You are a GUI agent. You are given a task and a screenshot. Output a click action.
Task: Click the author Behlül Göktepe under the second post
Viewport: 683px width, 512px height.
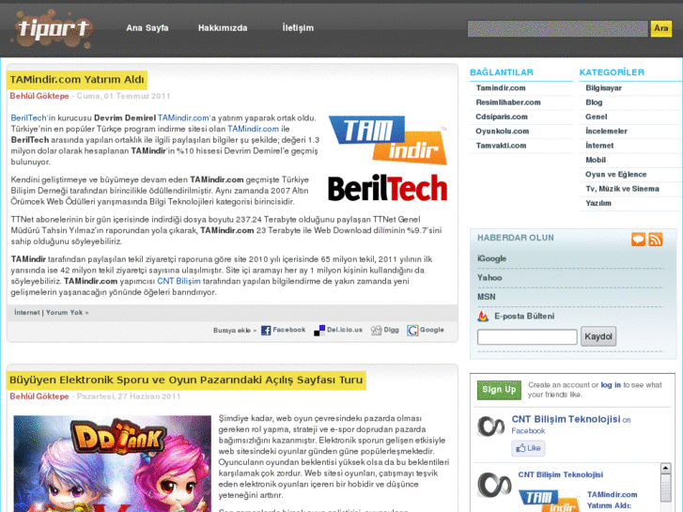(39, 396)
